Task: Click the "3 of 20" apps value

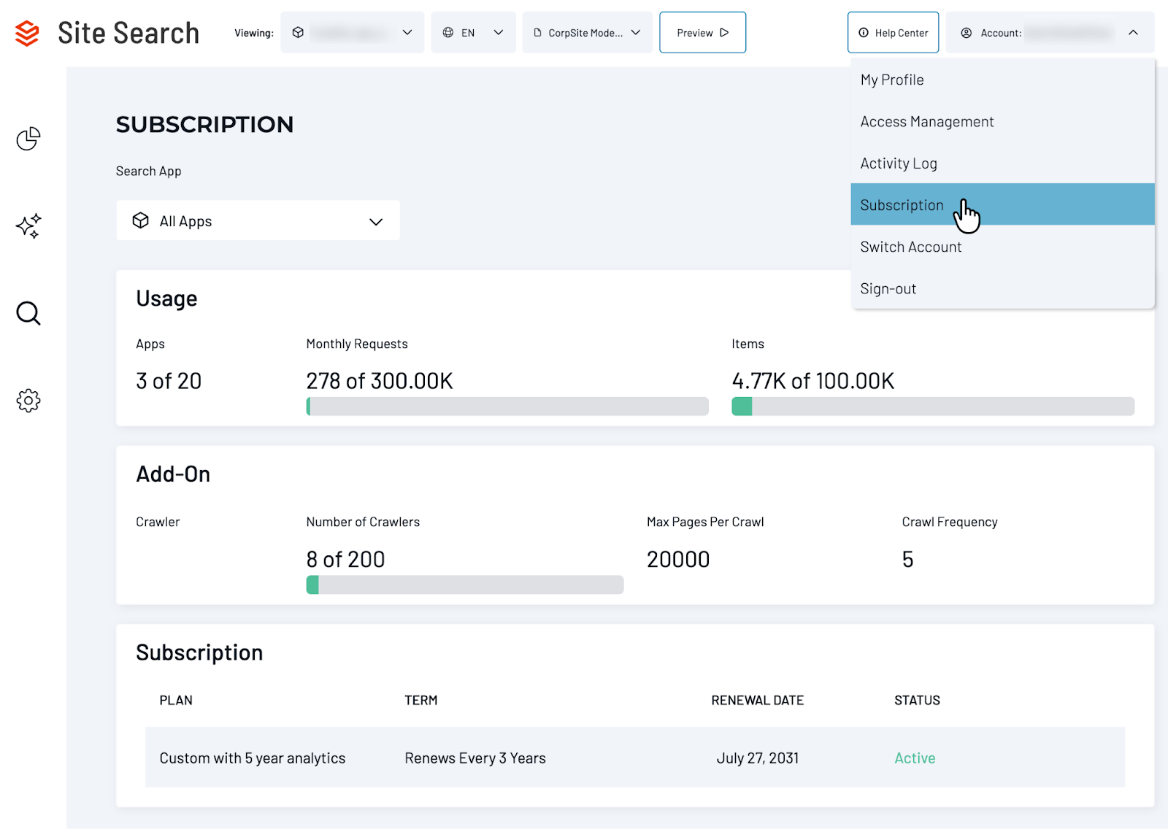Action: [169, 381]
